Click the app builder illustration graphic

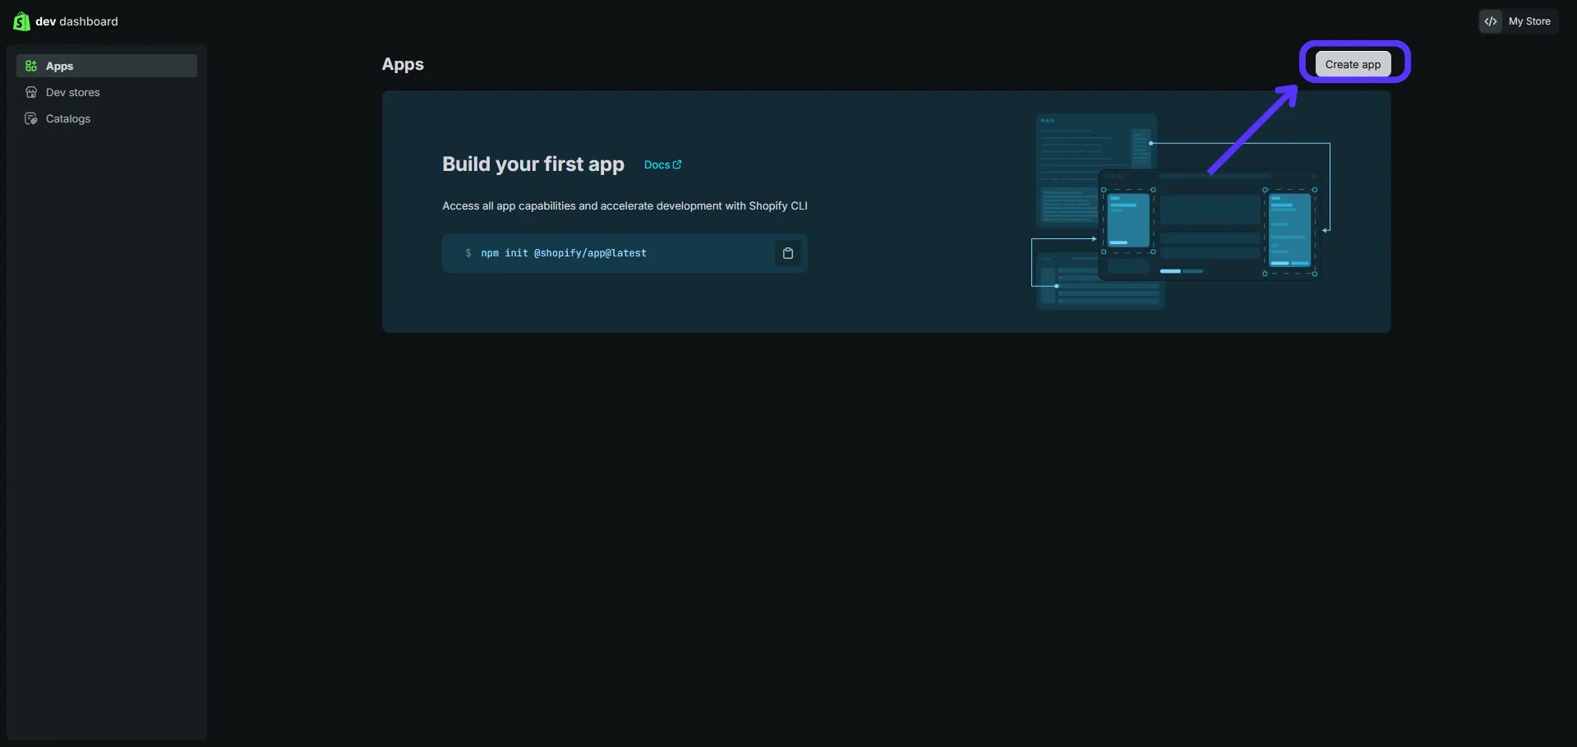pos(1181,211)
